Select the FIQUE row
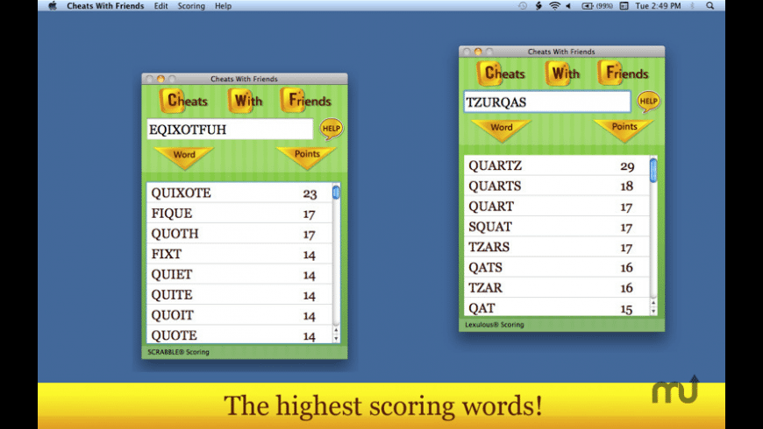Screen dimensions: 763x429 [x=239, y=214]
